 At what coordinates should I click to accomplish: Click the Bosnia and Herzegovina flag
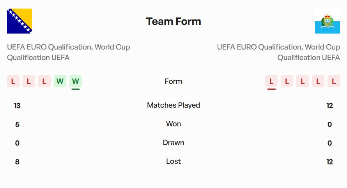19,21
